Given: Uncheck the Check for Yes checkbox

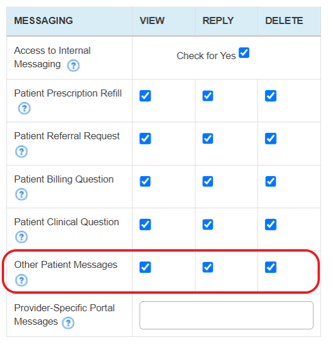Looking at the screenshot, I should pyautogui.click(x=244, y=53).
